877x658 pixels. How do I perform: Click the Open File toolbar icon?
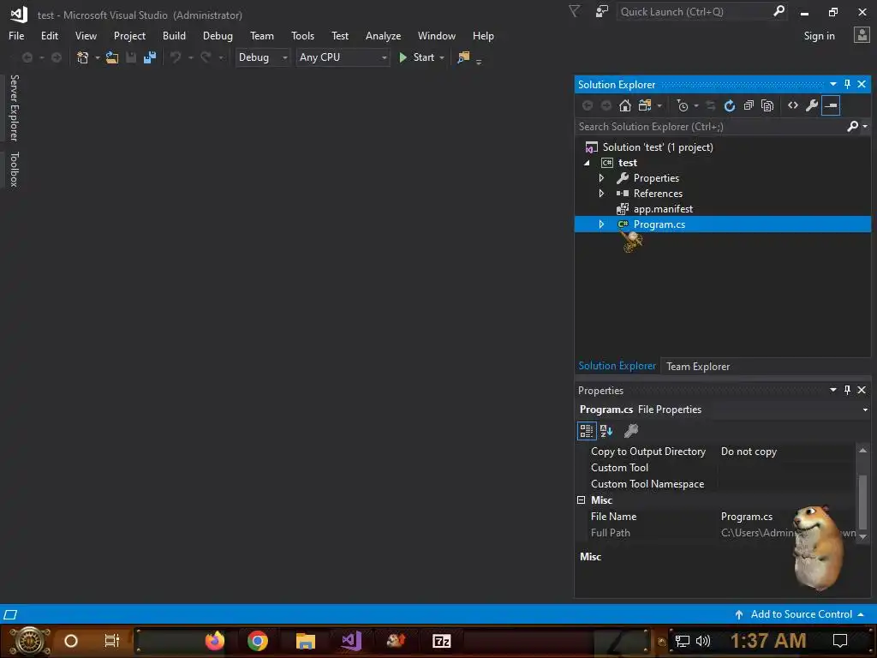112,57
